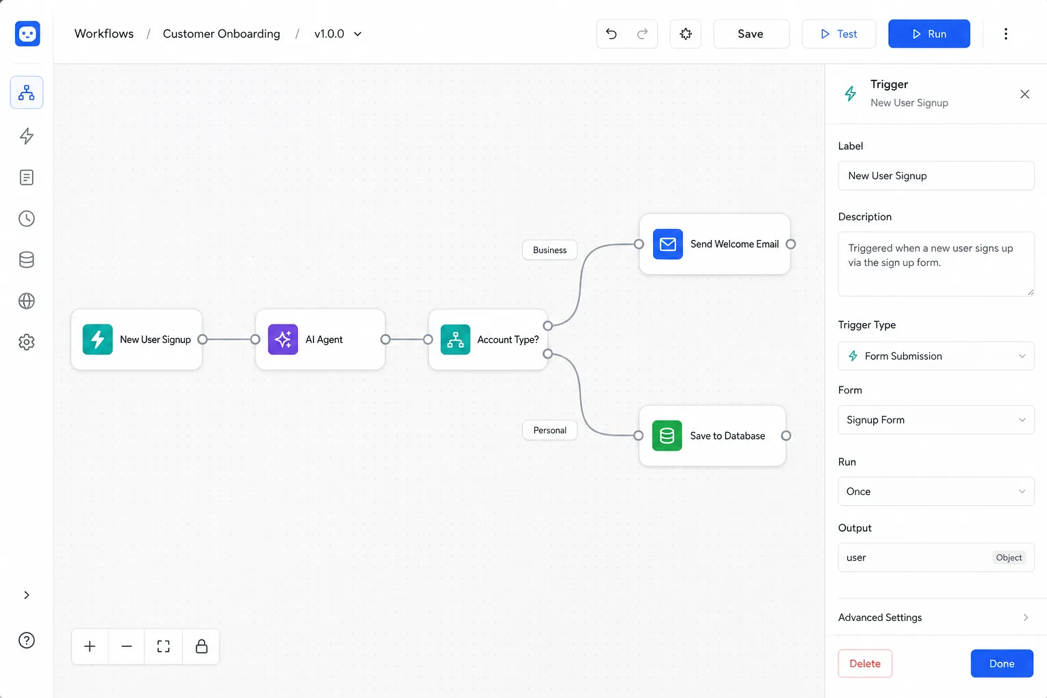Fit the workflow to screen
This screenshot has height=698, width=1047.
pos(164,646)
